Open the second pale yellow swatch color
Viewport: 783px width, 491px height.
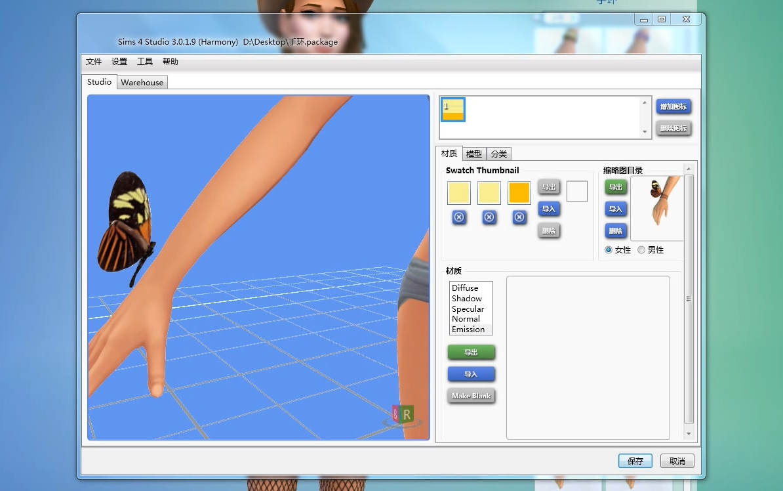coord(489,193)
